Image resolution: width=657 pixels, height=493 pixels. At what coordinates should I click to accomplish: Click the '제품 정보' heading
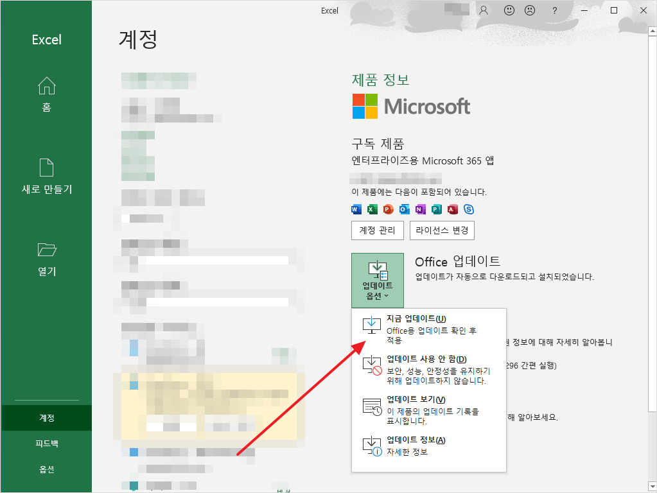coord(380,80)
